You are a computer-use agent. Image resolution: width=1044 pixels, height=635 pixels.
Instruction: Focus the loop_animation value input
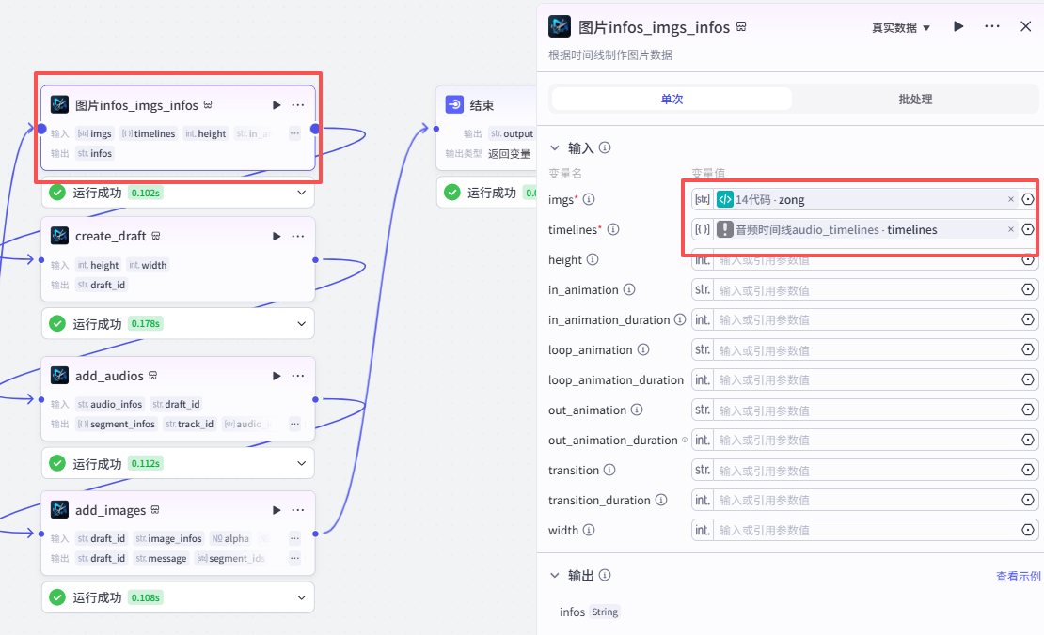click(866, 349)
